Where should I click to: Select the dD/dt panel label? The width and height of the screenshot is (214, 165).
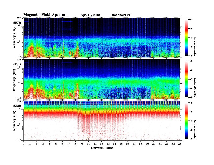[x=17, y=64]
